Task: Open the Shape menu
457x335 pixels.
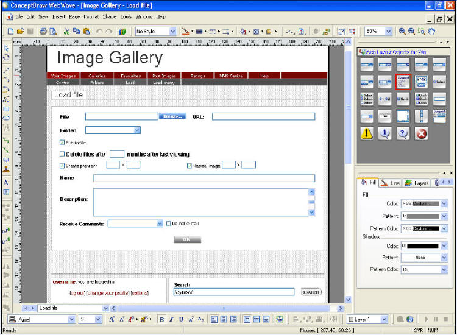Action: [110, 16]
